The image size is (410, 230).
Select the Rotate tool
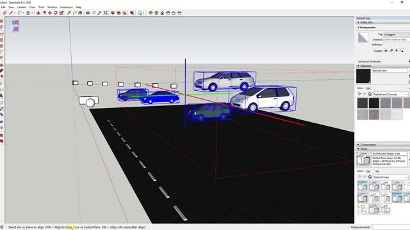coord(56,13)
